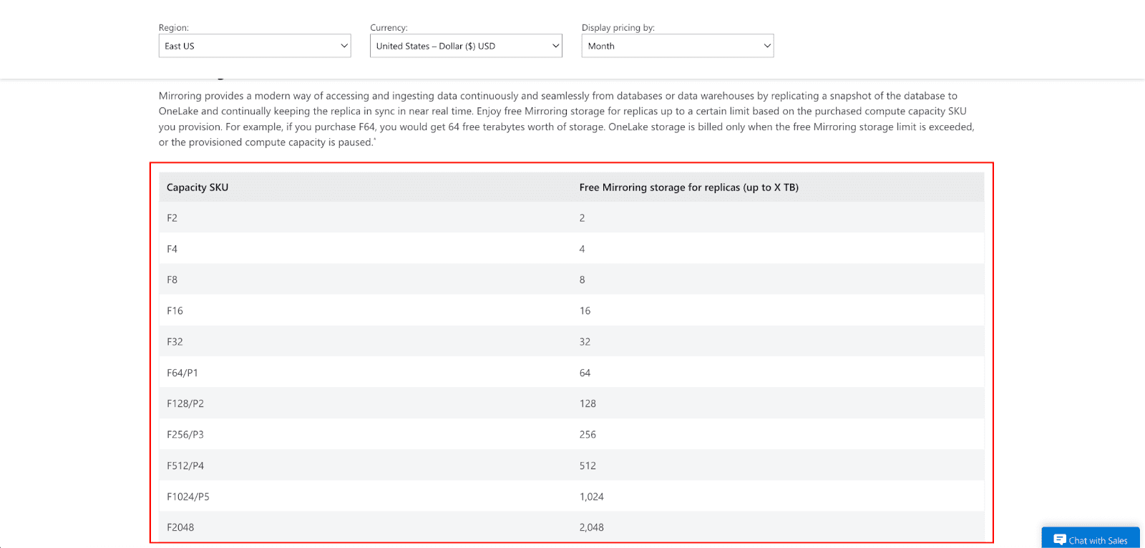The width and height of the screenshot is (1145, 548).
Task: Click the 256 storage value
Action: pyautogui.click(x=588, y=435)
